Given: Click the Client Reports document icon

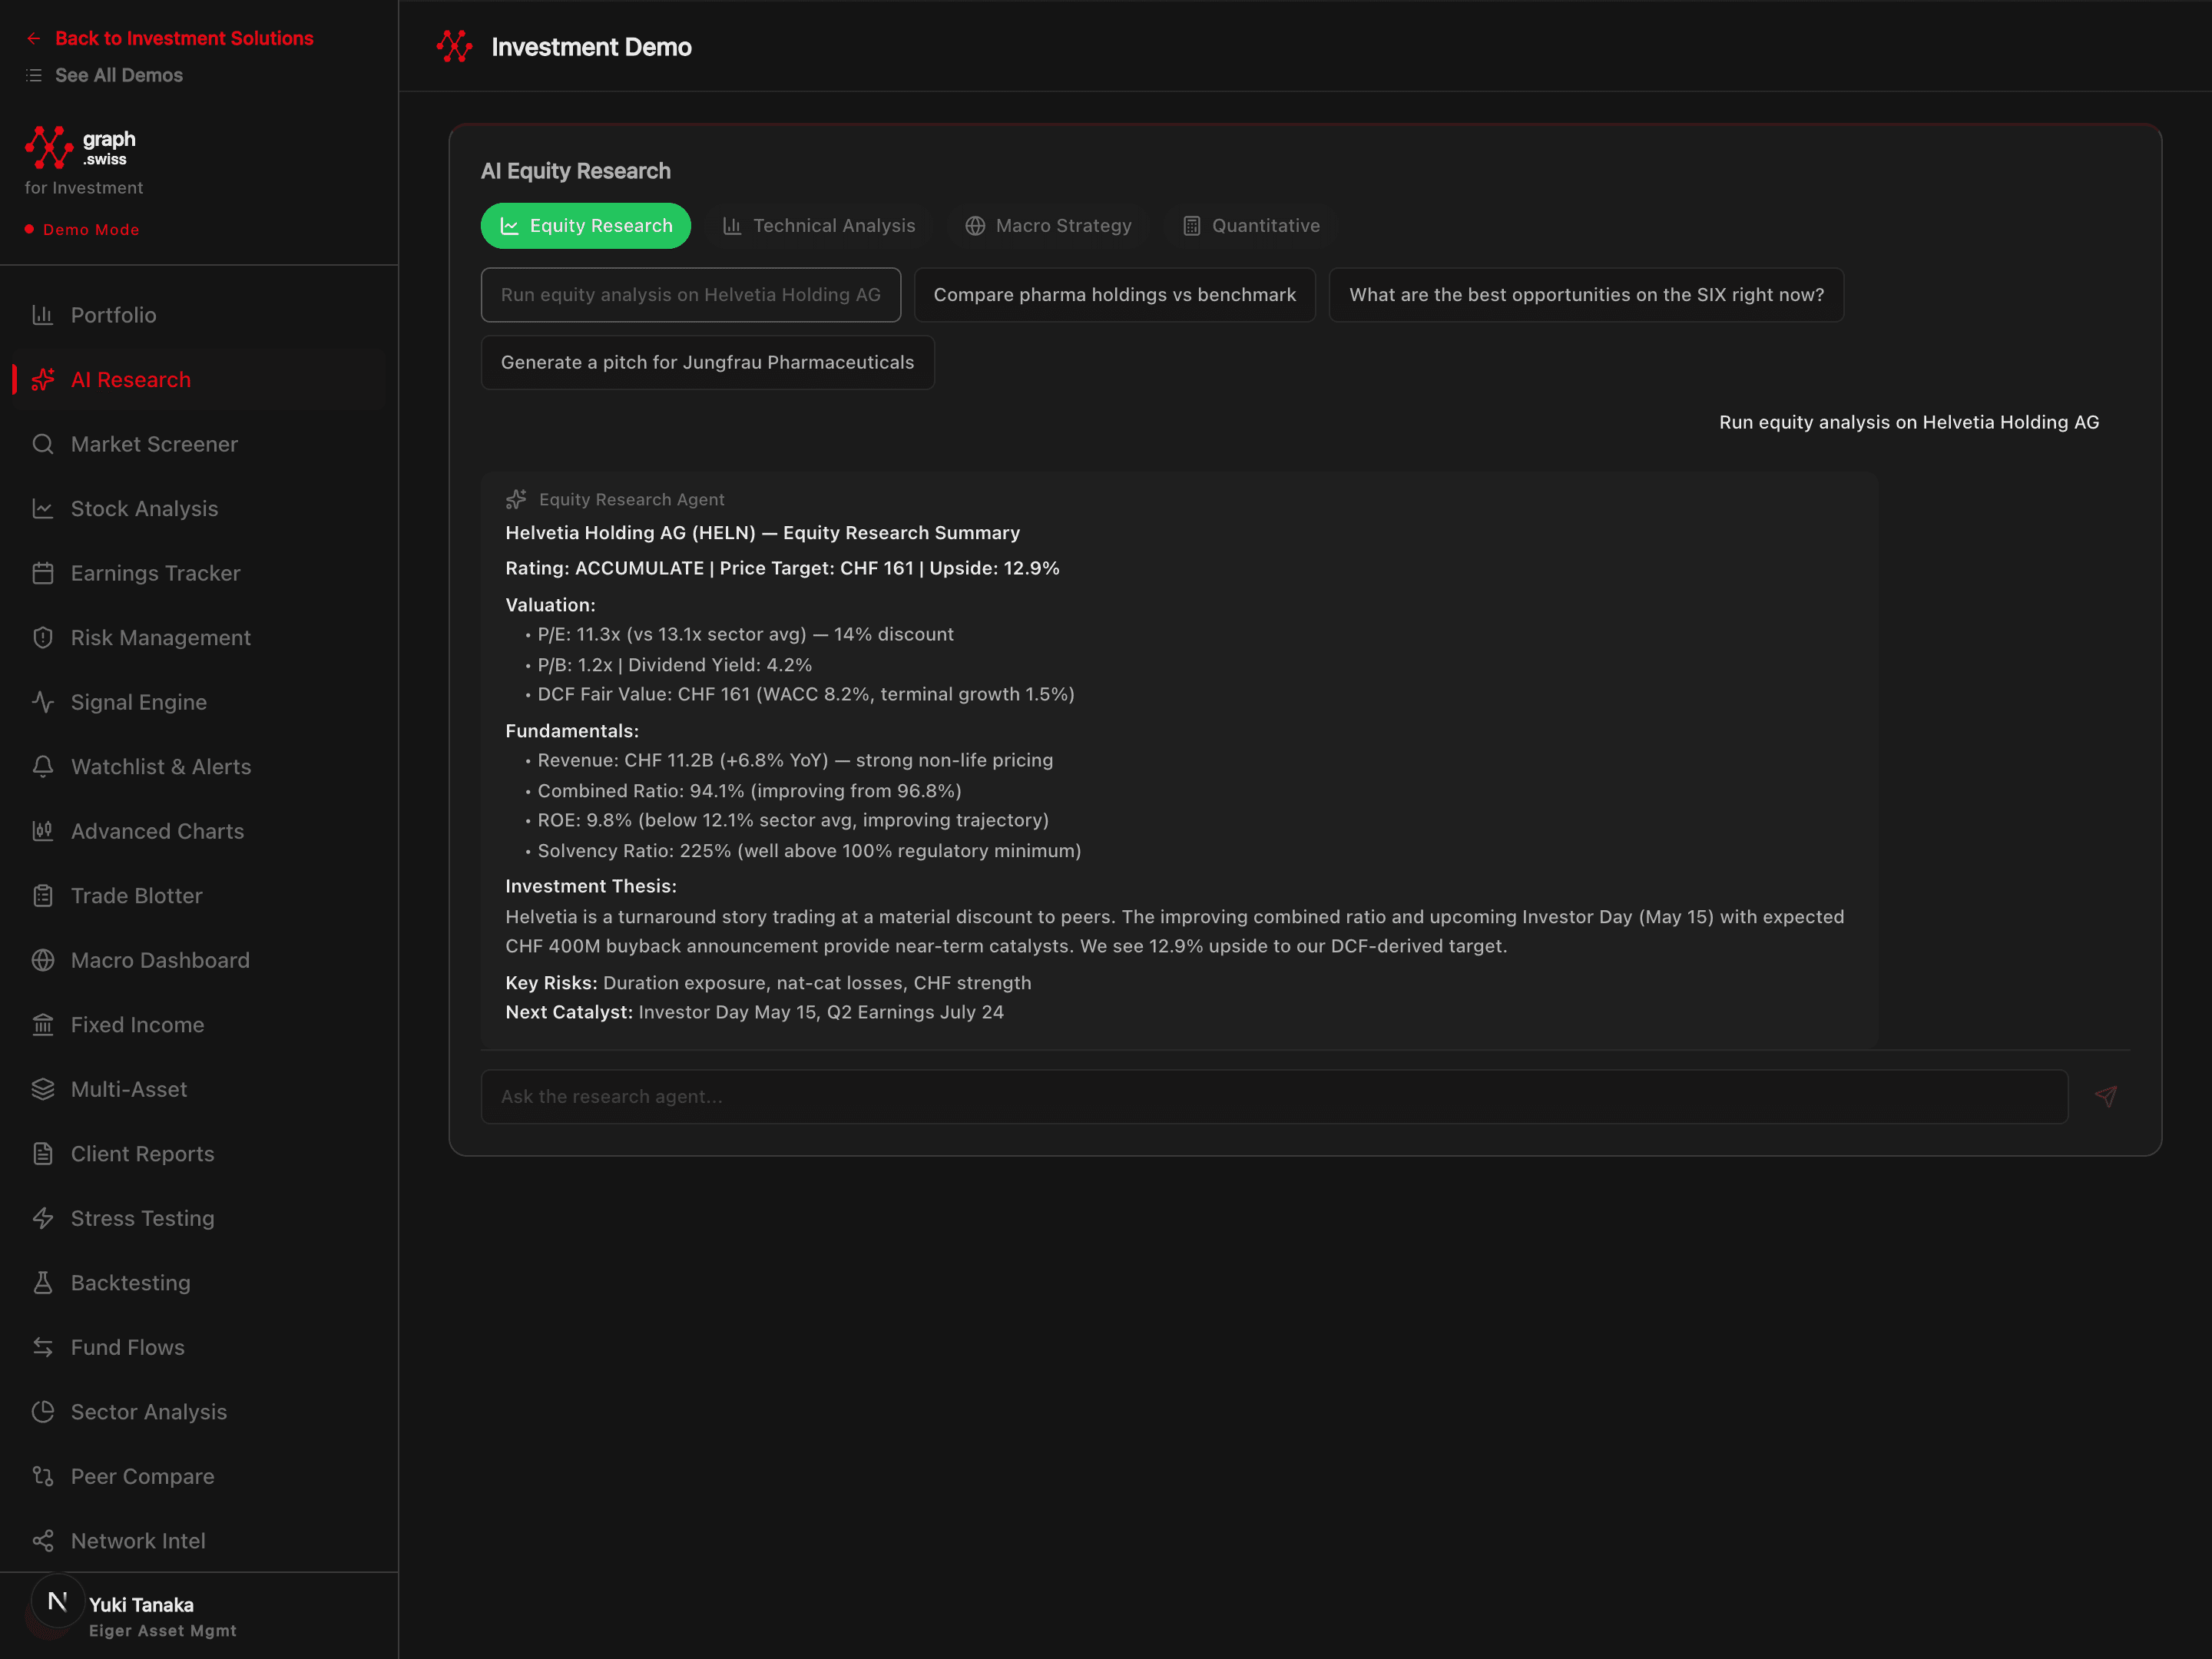Looking at the screenshot, I should (x=42, y=1154).
